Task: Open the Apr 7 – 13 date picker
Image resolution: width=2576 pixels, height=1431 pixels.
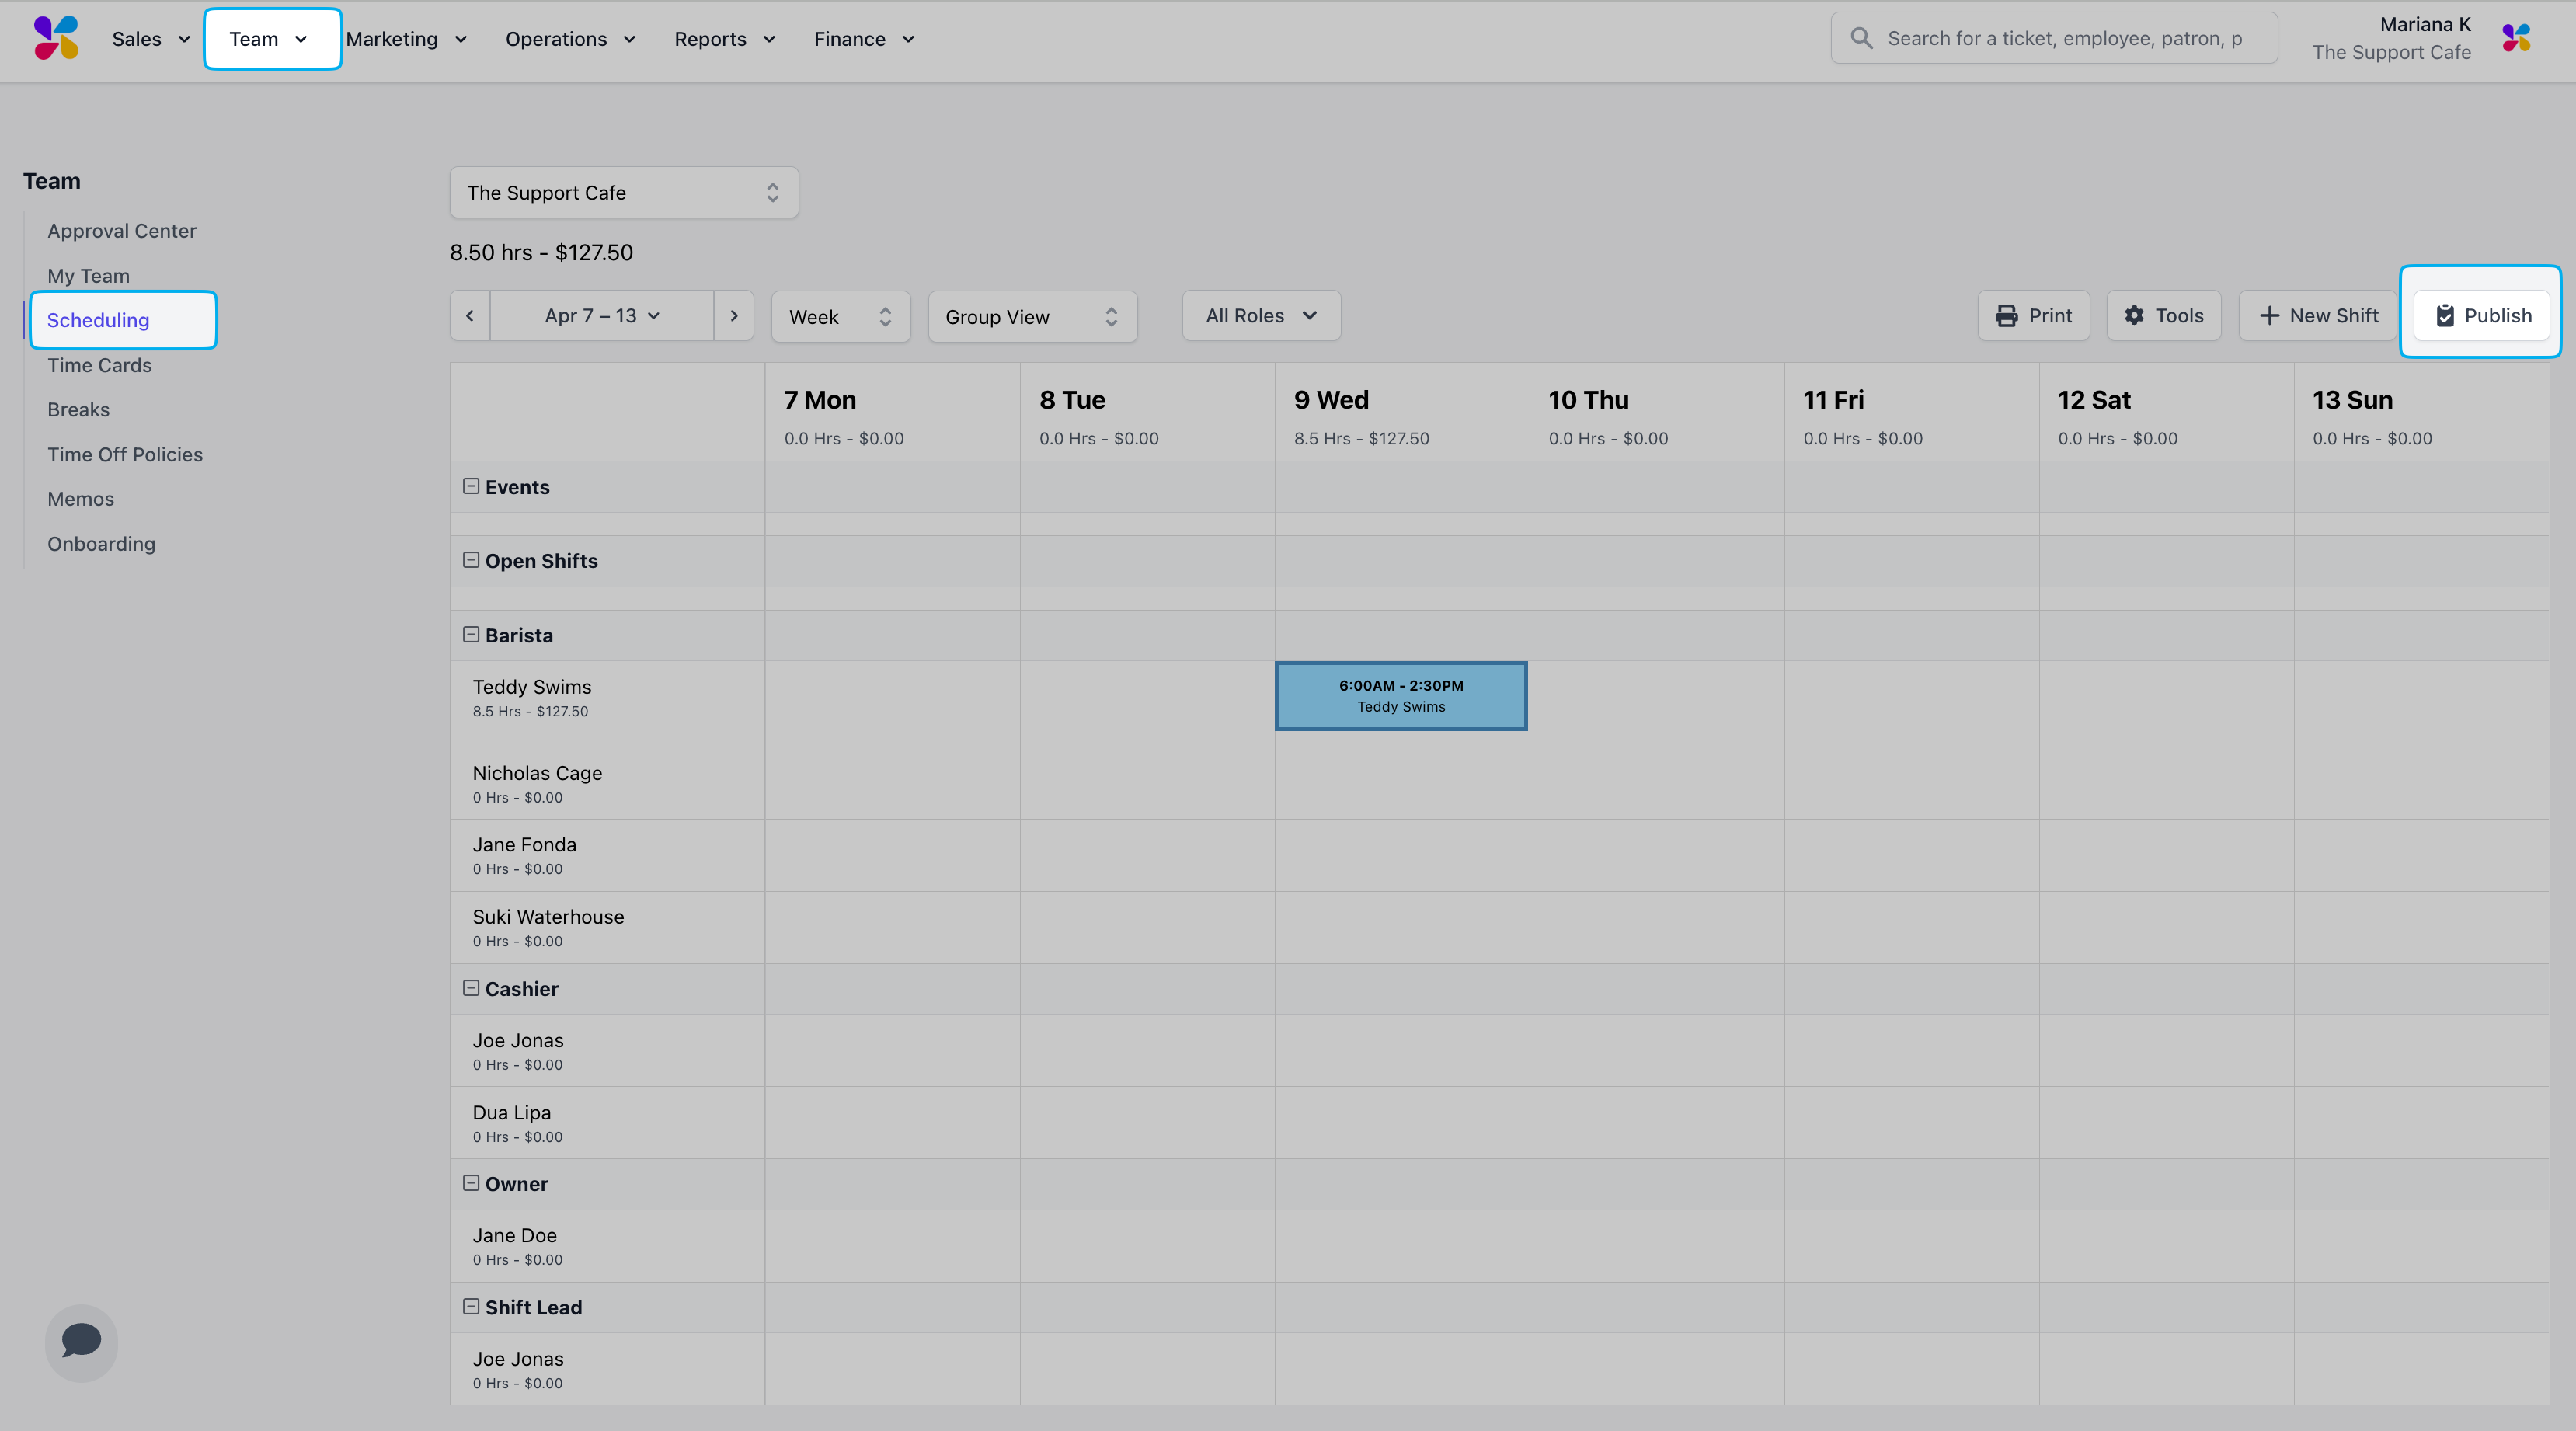Action: (602, 316)
